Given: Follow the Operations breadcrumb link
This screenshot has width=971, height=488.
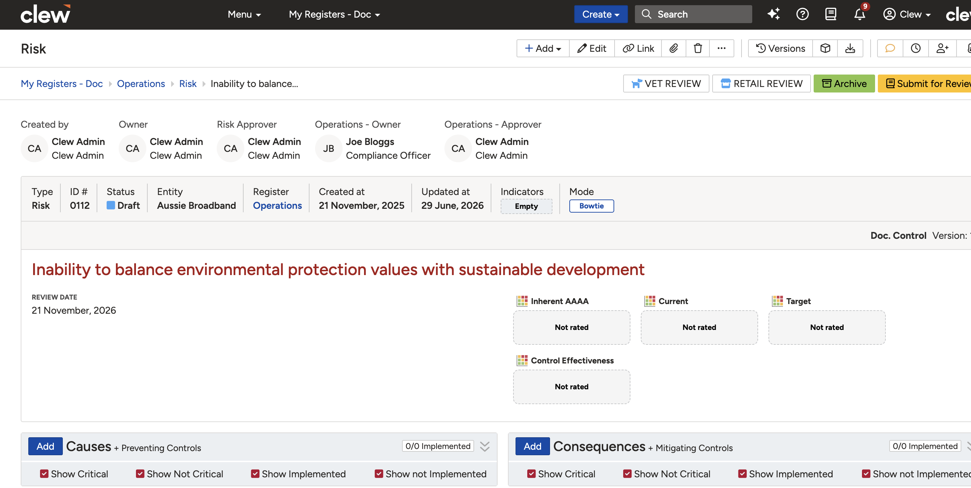Looking at the screenshot, I should [141, 83].
